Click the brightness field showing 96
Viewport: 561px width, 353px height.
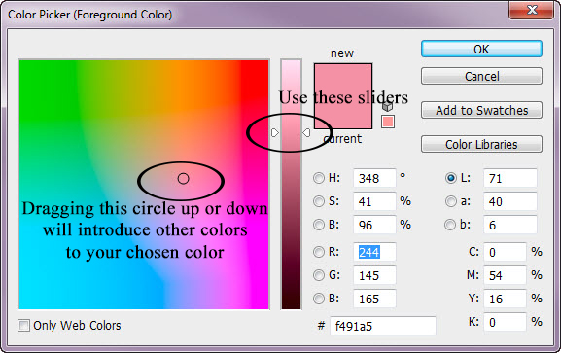374,225
